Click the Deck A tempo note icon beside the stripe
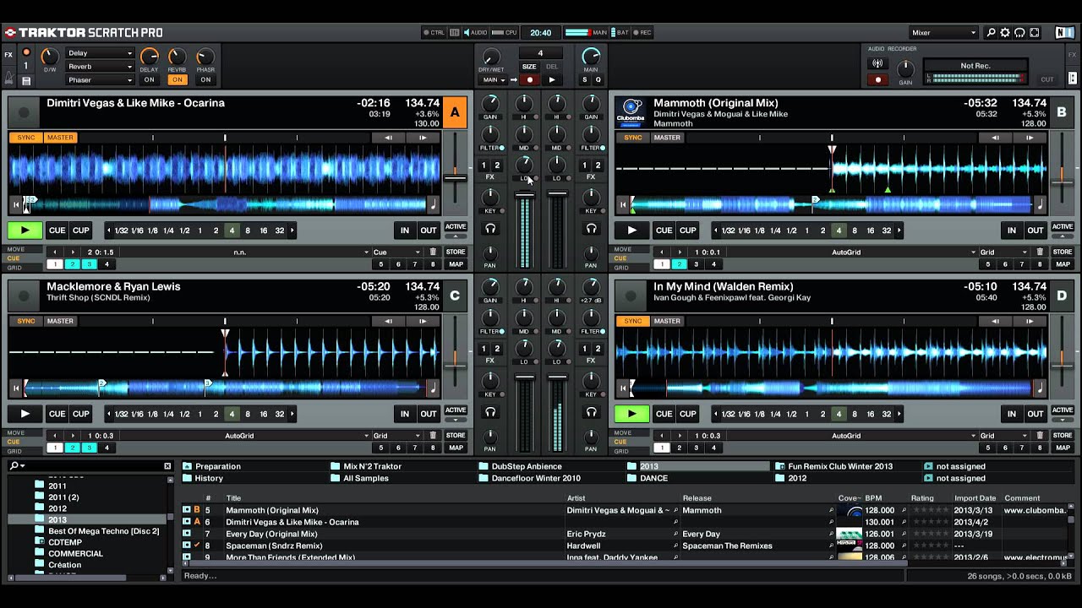The image size is (1082, 608). pyautogui.click(x=433, y=204)
